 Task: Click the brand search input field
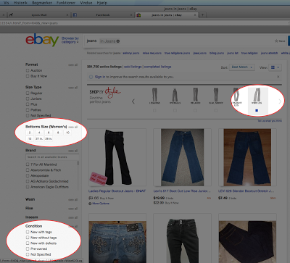[52, 157]
